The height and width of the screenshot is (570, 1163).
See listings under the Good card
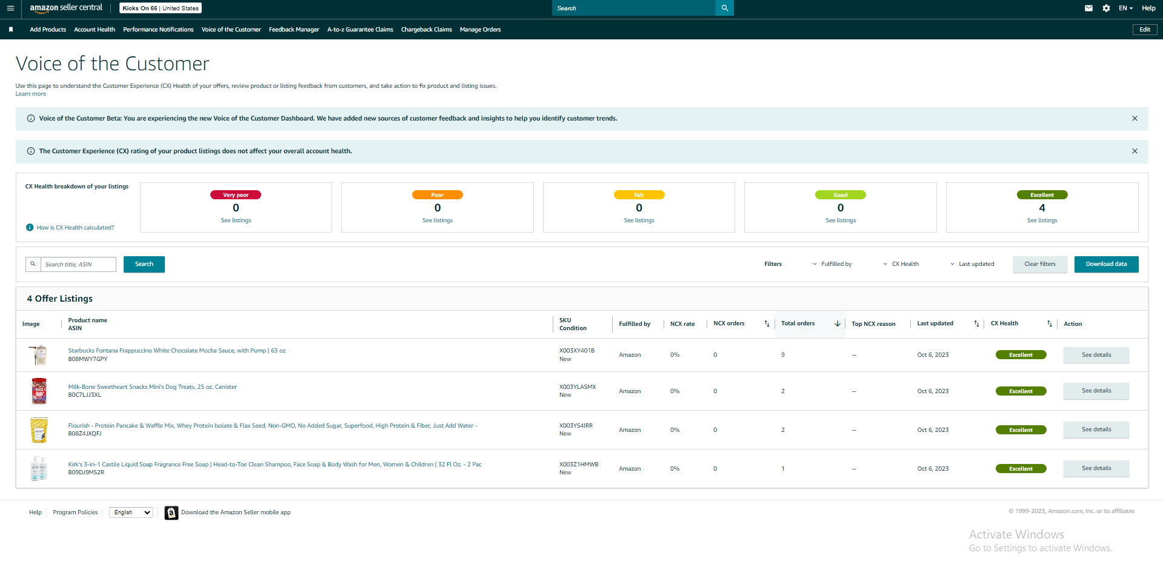click(841, 220)
